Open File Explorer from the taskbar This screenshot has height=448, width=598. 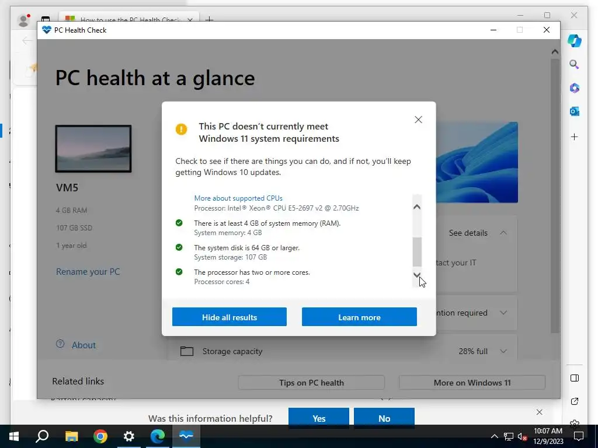tap(71, 436)
